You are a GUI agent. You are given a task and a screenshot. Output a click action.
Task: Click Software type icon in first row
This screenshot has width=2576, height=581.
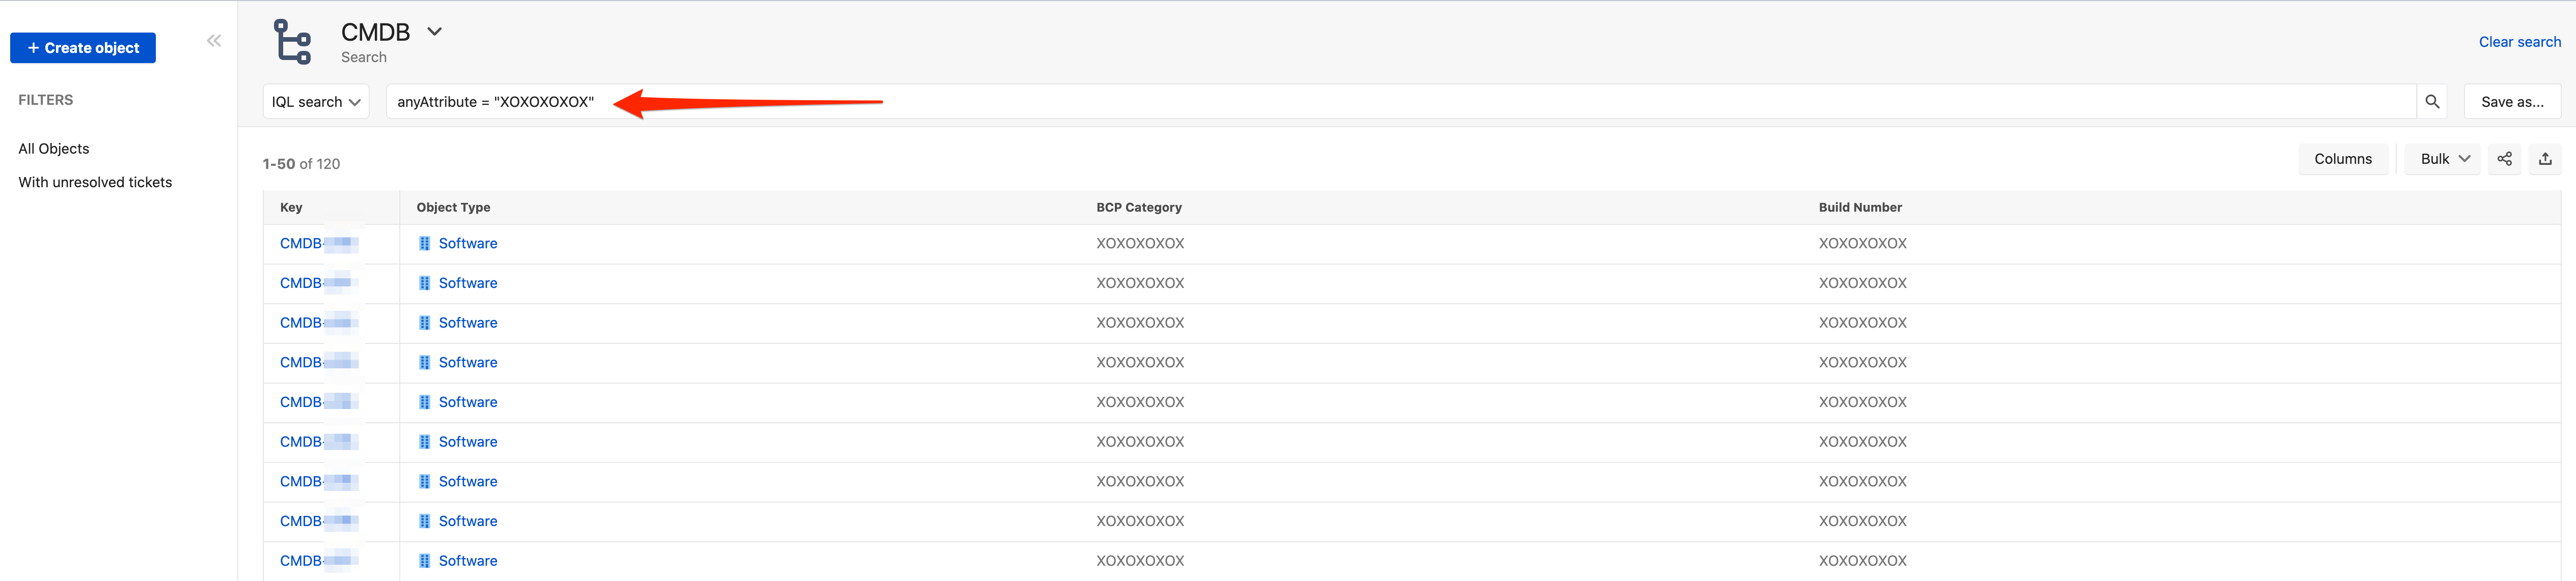pos(424,244)
